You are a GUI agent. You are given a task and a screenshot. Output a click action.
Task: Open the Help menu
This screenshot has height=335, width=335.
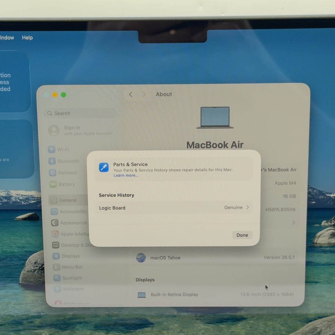pyautogui.click(x=27, y=38)
